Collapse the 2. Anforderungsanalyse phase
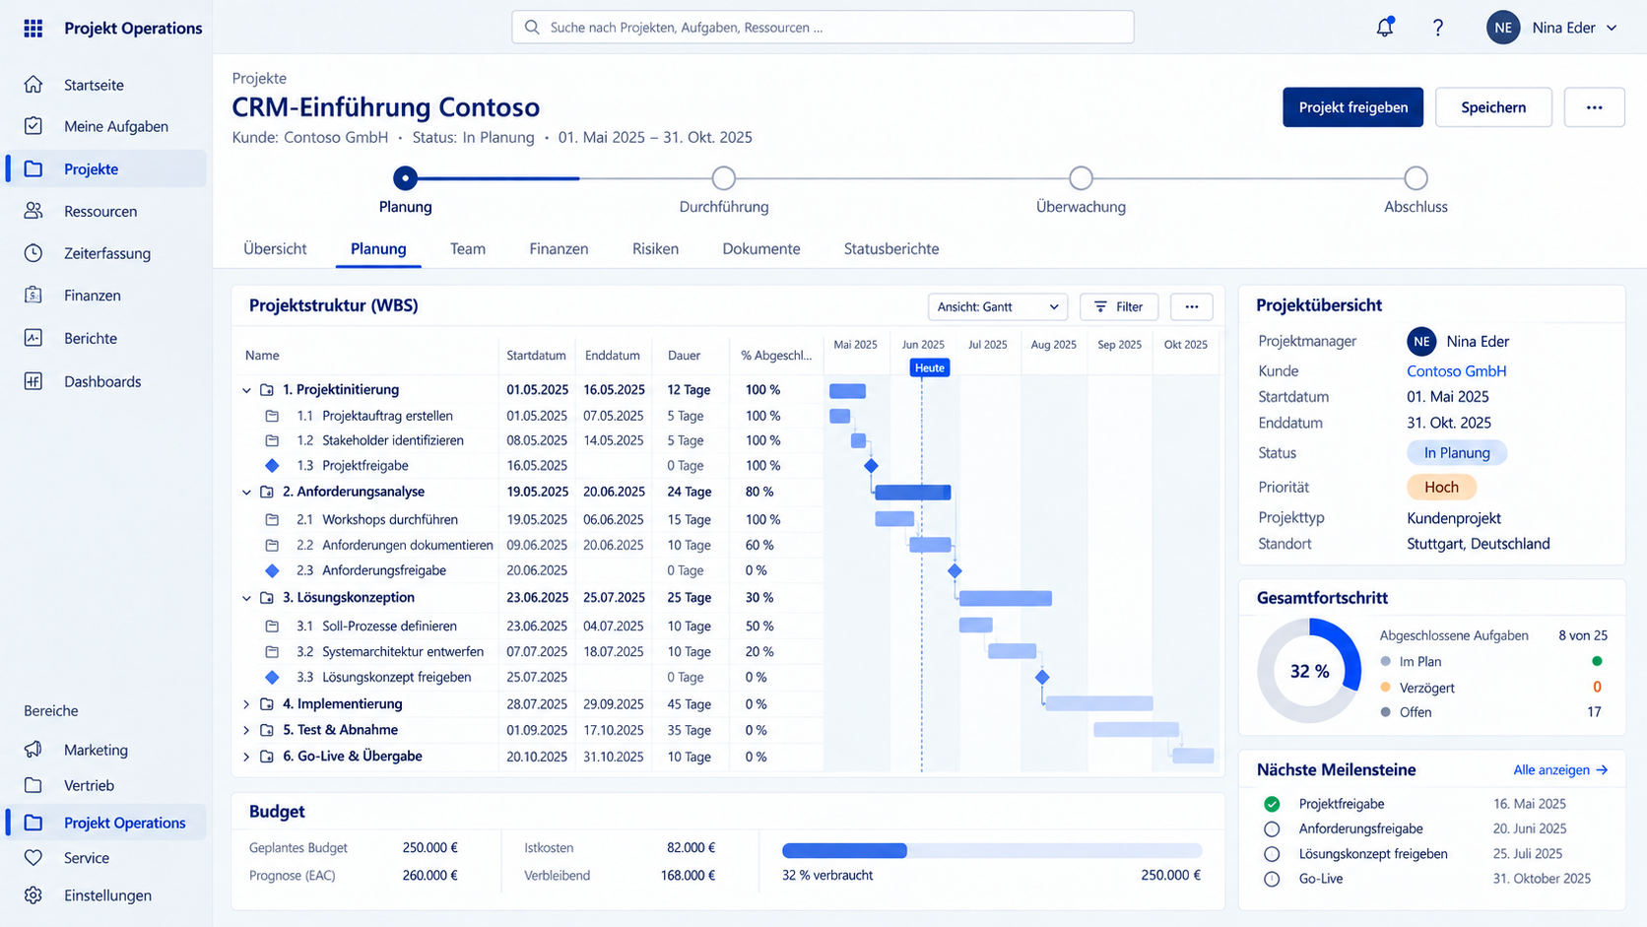Image resolution: width=1647 pixels, height=927 pixels. 246,493
